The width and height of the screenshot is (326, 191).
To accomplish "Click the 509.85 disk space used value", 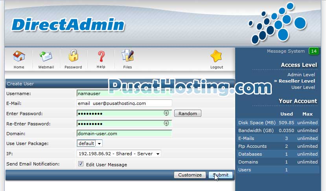I will (x=286, y=123).
